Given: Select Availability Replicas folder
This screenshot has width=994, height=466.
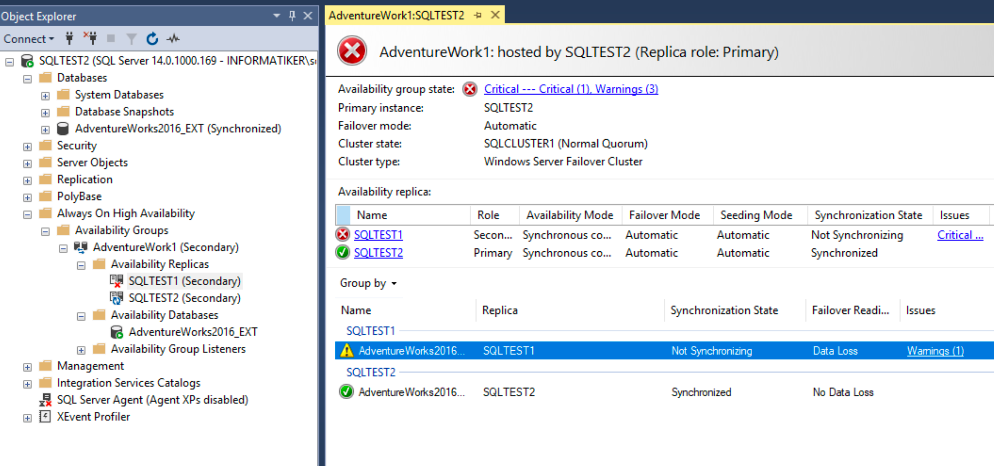Looking at the screenshot, I should click(x=160, y=264).
